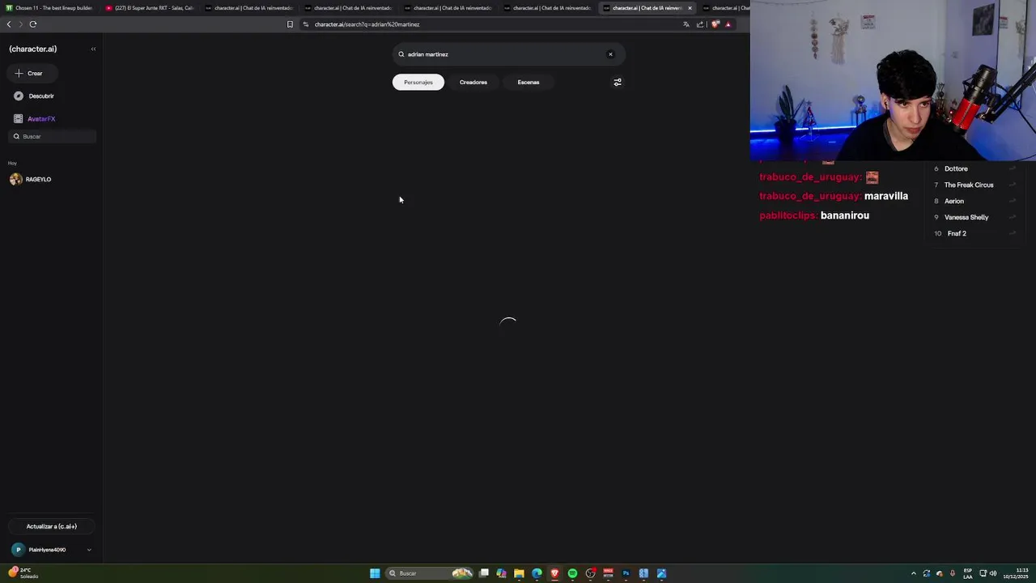The width and height of the screenshot is (1036, 583).
Task: Click share arrow beside Fnaf 2
Action: (1013, 233)
